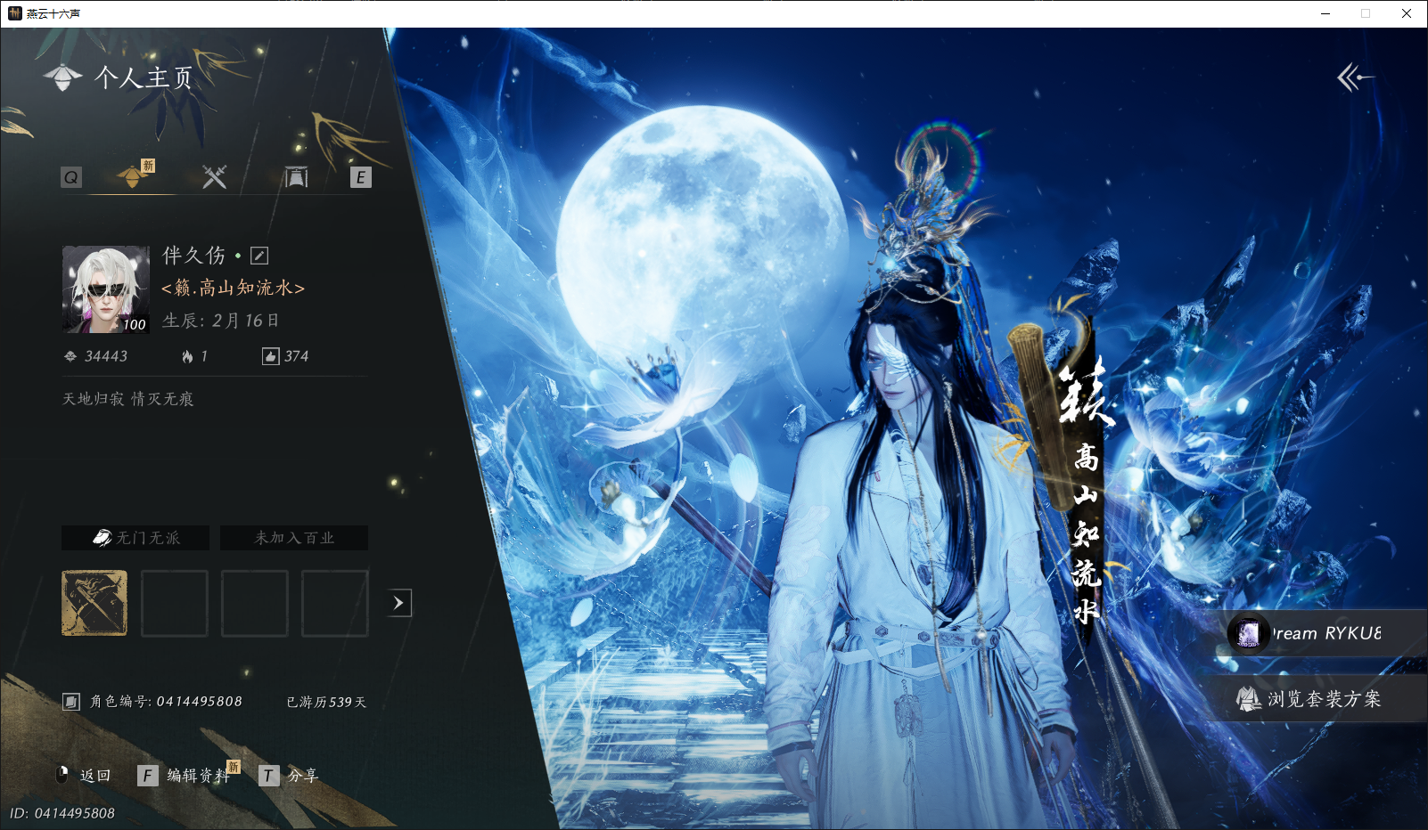This screenshot has width=1428, height=830.
Task: Click the E key tab switcher
Action: (360, 177)
